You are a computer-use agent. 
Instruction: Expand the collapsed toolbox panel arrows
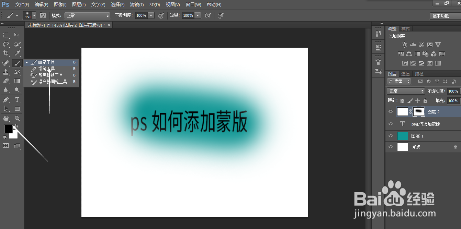tap(2, 24)
